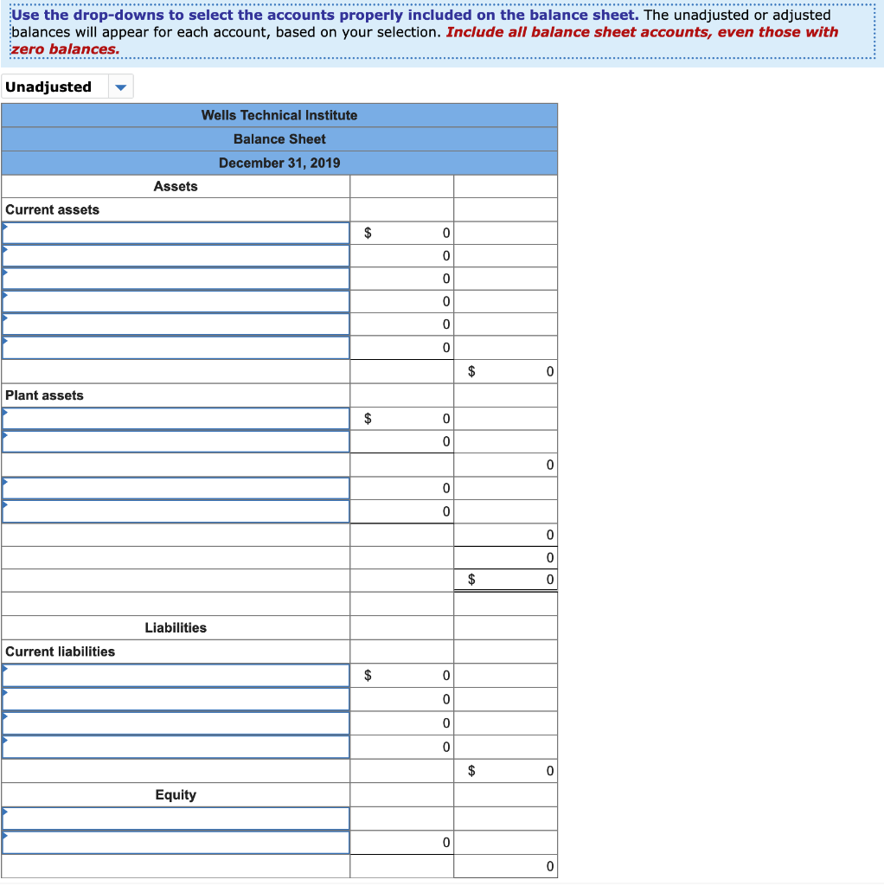Viewport: 884px width, 886px height.
Task: Open the second Current assets account dropdown
Action: (x=176, y=254)
